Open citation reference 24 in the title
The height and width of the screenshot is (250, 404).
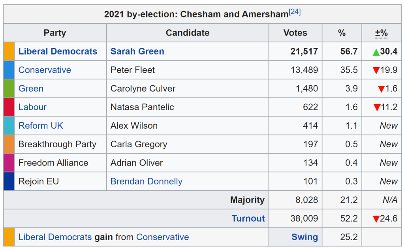(x=295, y=12)
